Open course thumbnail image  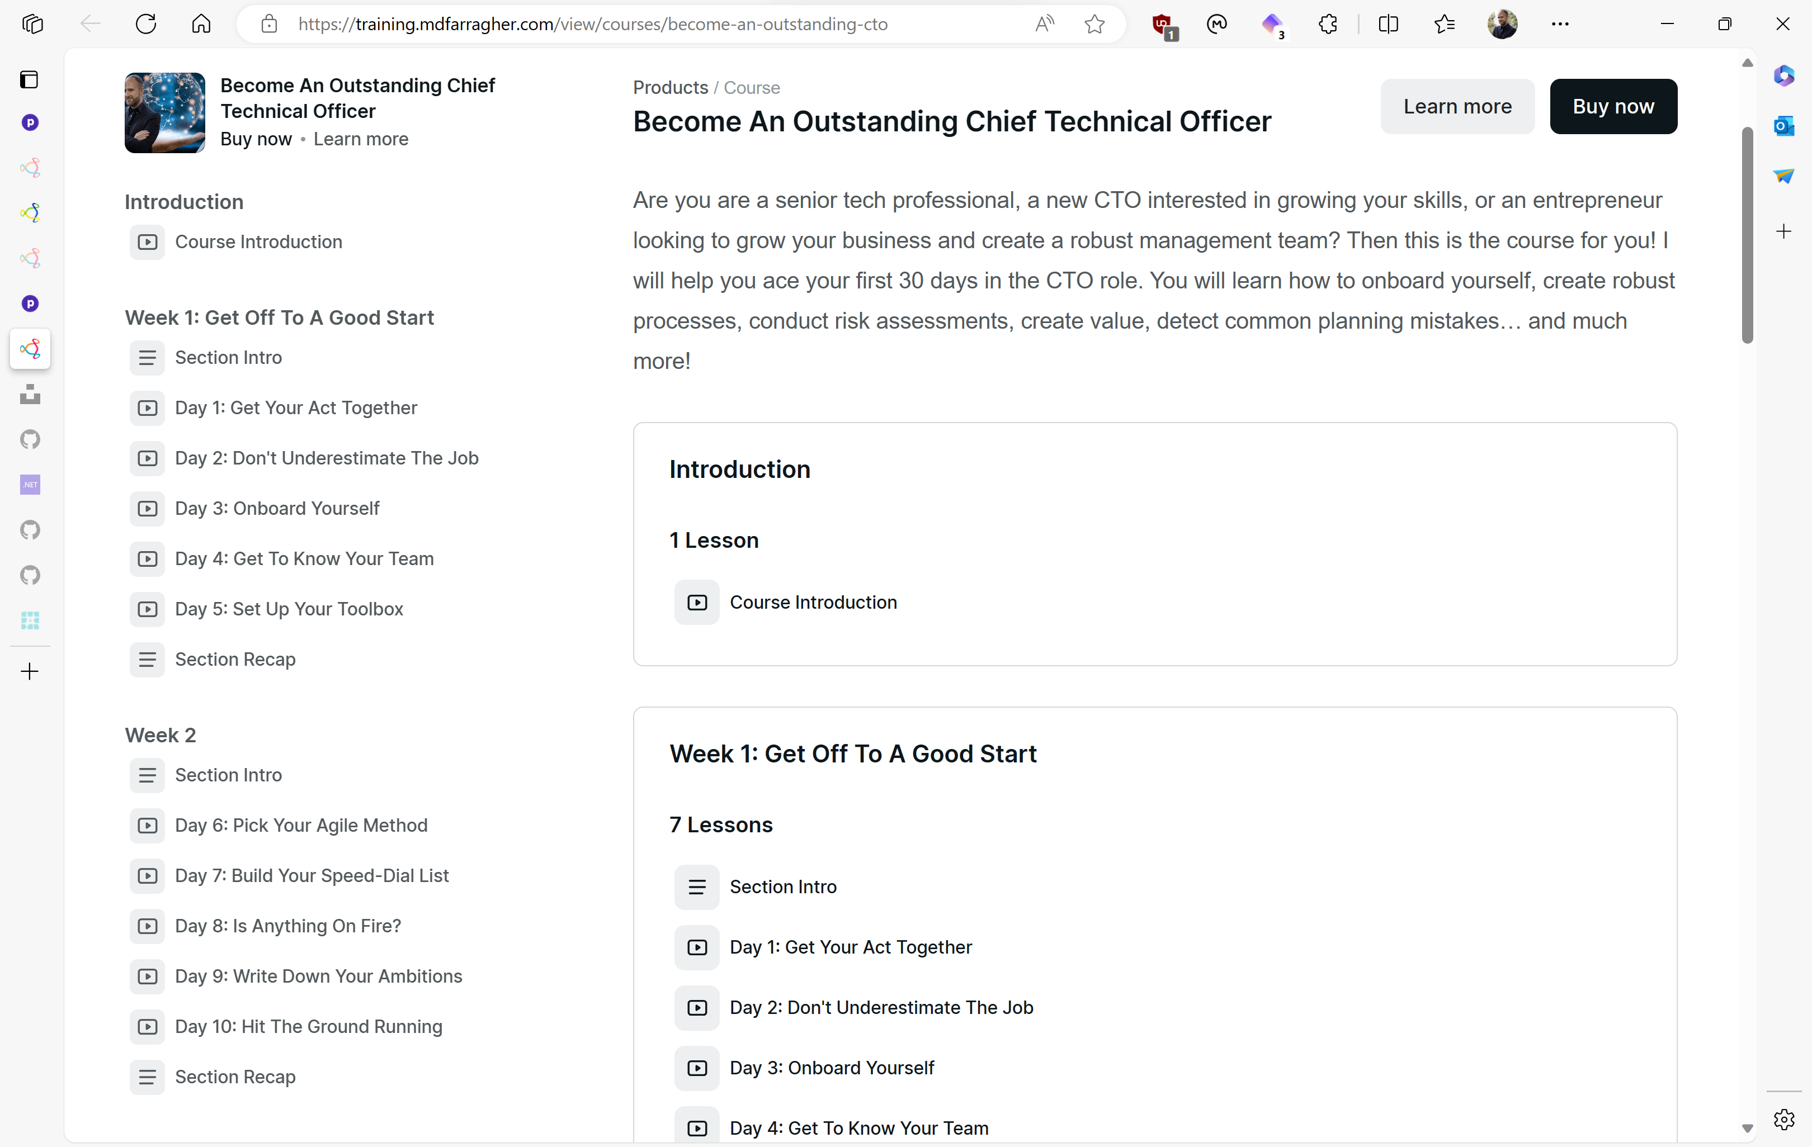[165, 113]
